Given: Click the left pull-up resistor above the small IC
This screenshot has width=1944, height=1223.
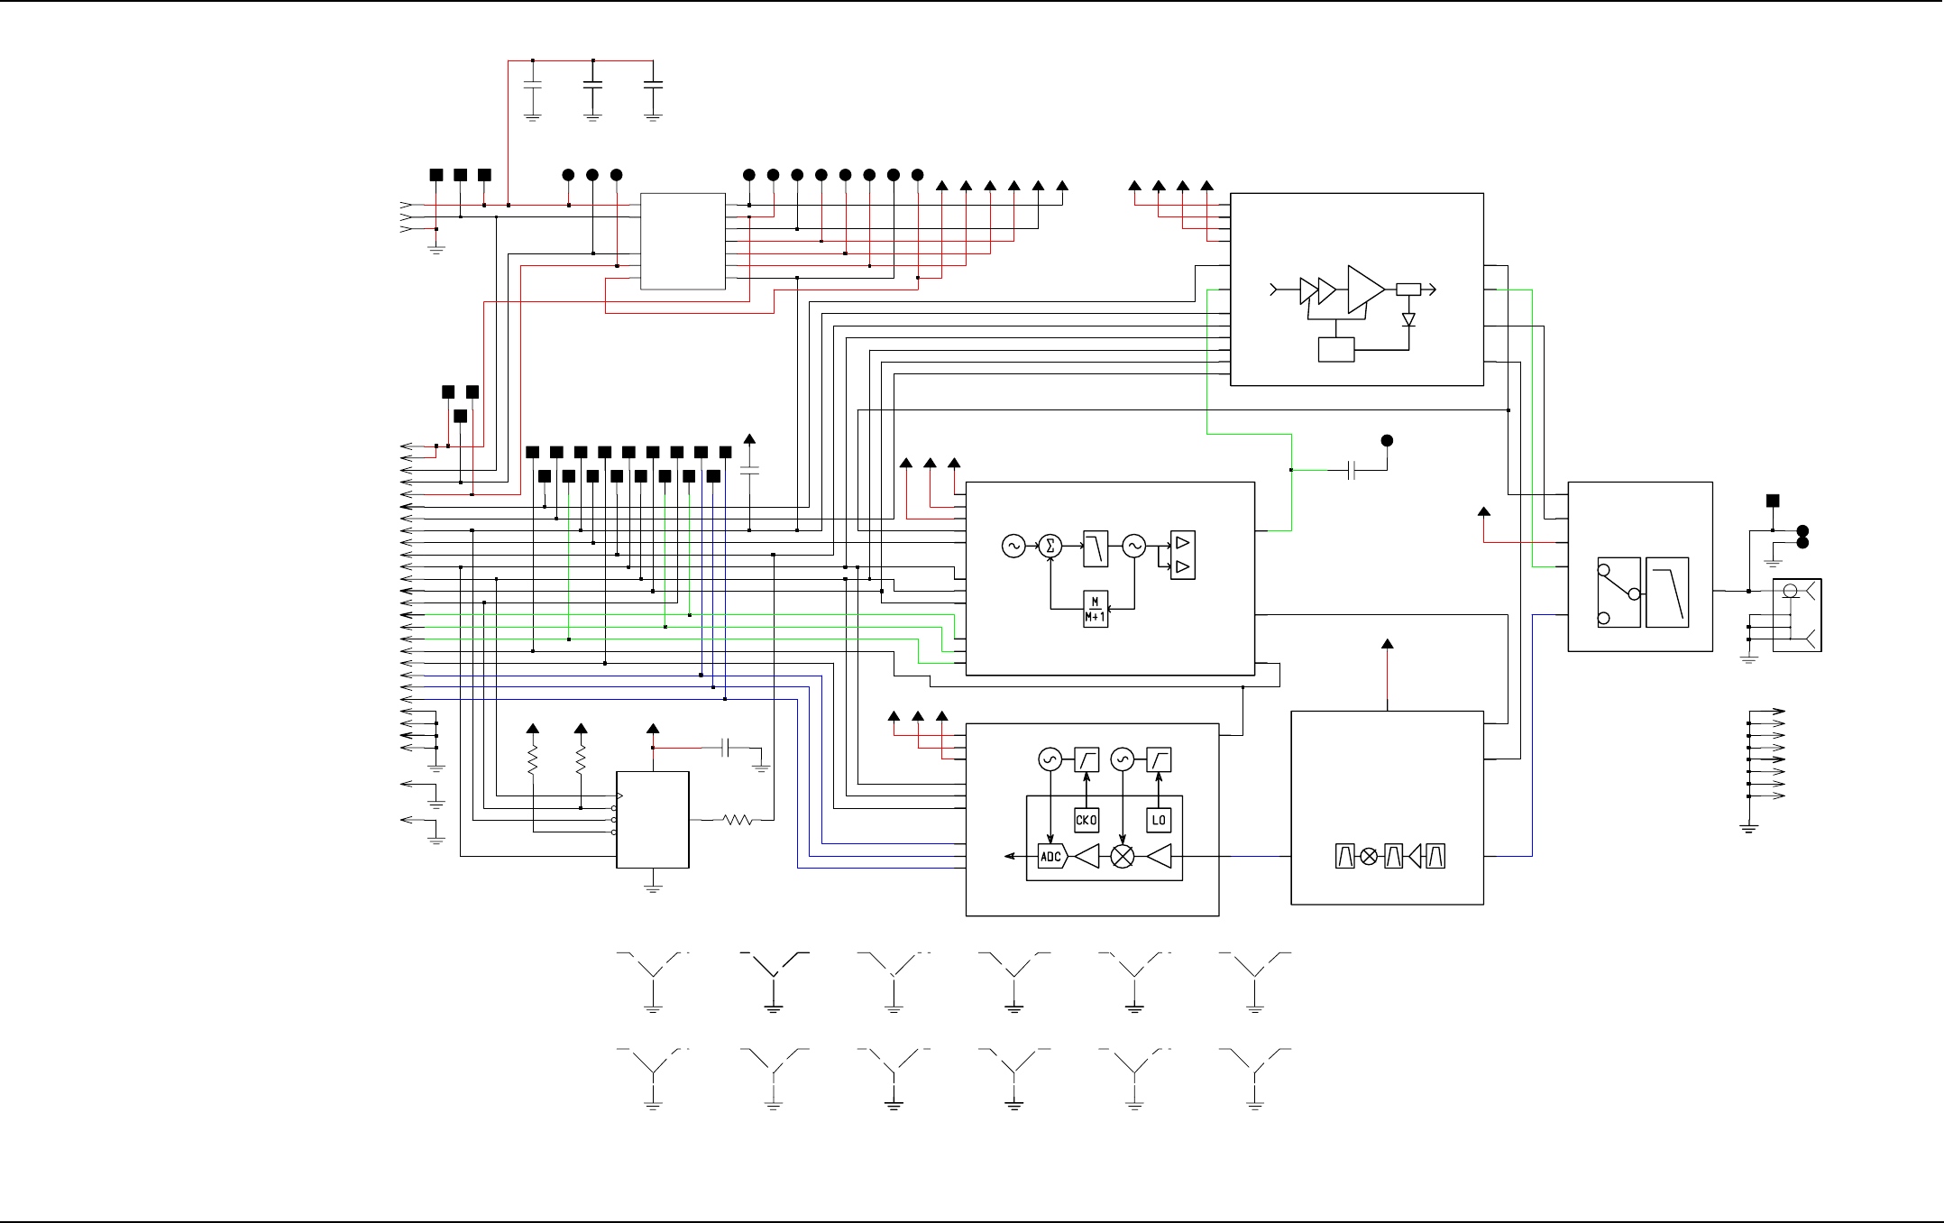Looking at the screenshot, I should [x=533, y=759].
